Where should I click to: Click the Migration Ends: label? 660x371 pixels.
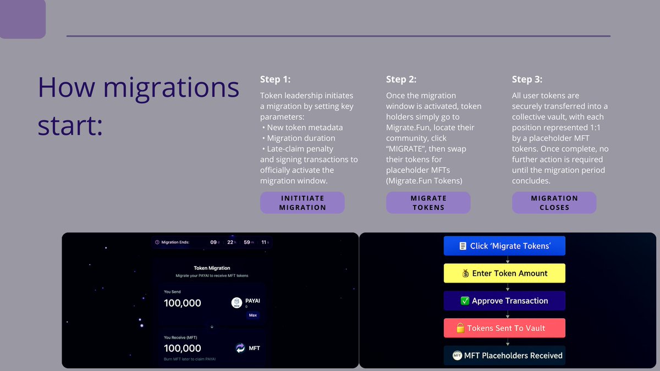(175, 242)
